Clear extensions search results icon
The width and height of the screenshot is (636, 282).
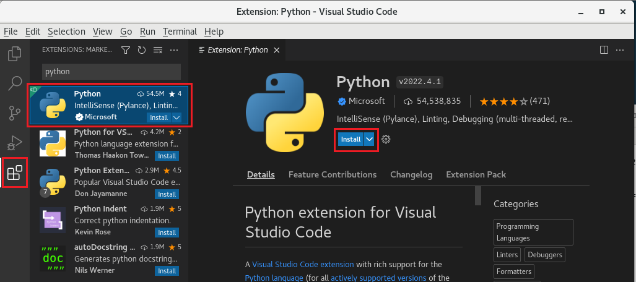click(x=158, y=49)
